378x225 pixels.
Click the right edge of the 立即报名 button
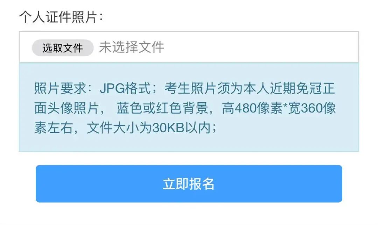click(x=337, y=183)
